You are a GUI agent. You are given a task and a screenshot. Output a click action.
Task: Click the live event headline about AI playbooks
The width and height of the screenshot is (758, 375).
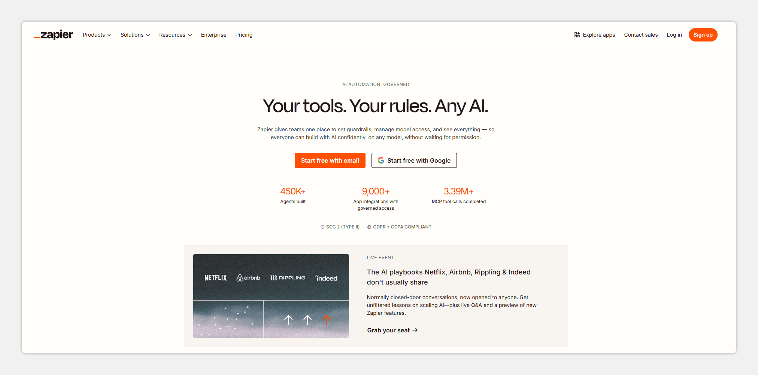coord(449,277)
